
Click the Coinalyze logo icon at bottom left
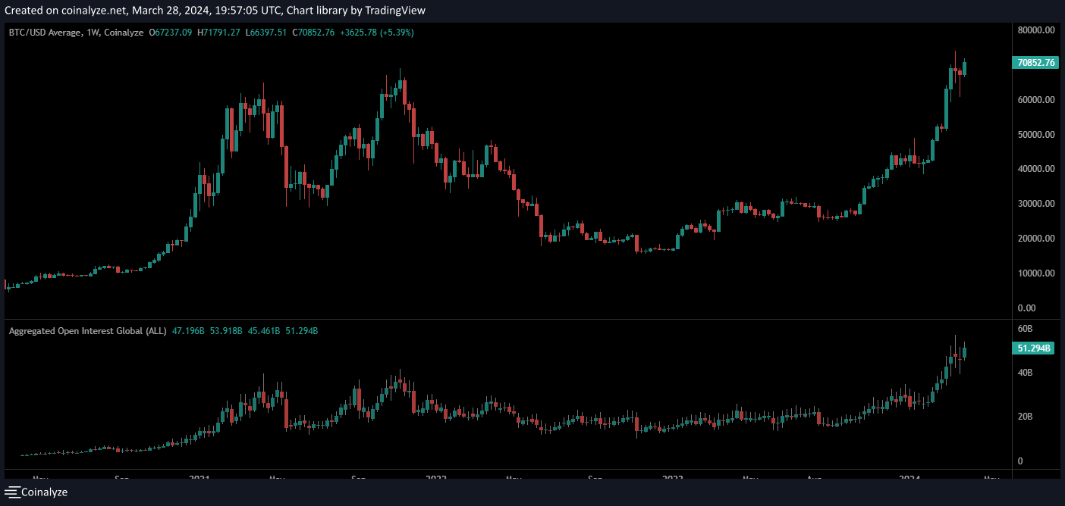tap(12, 492)
